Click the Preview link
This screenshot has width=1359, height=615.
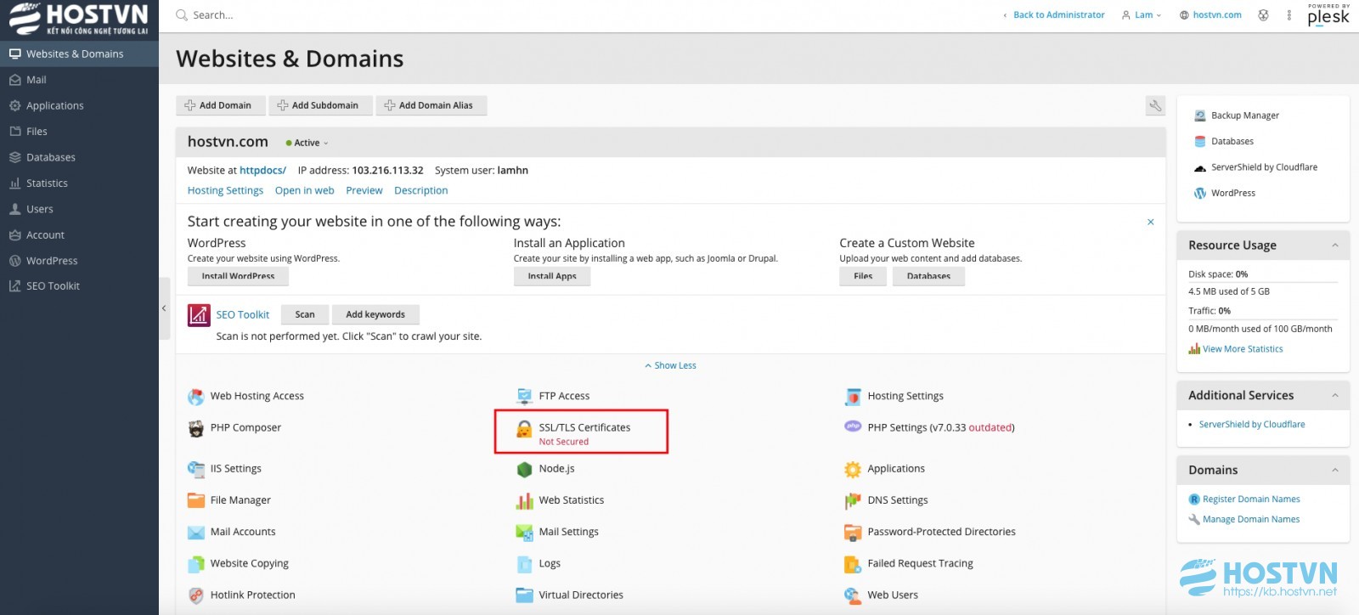(364, 191)
